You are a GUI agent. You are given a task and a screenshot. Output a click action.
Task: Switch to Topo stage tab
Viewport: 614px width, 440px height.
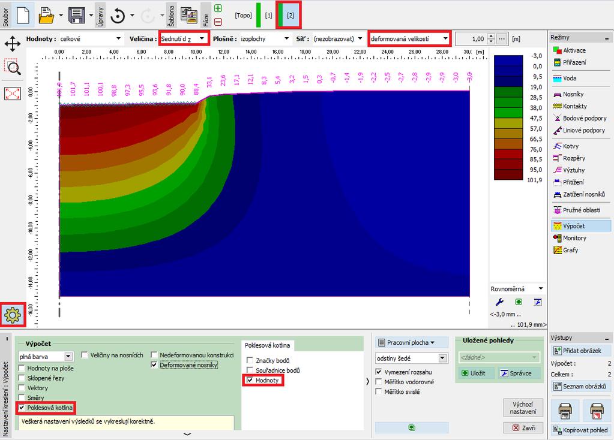[x=243, y=15]
